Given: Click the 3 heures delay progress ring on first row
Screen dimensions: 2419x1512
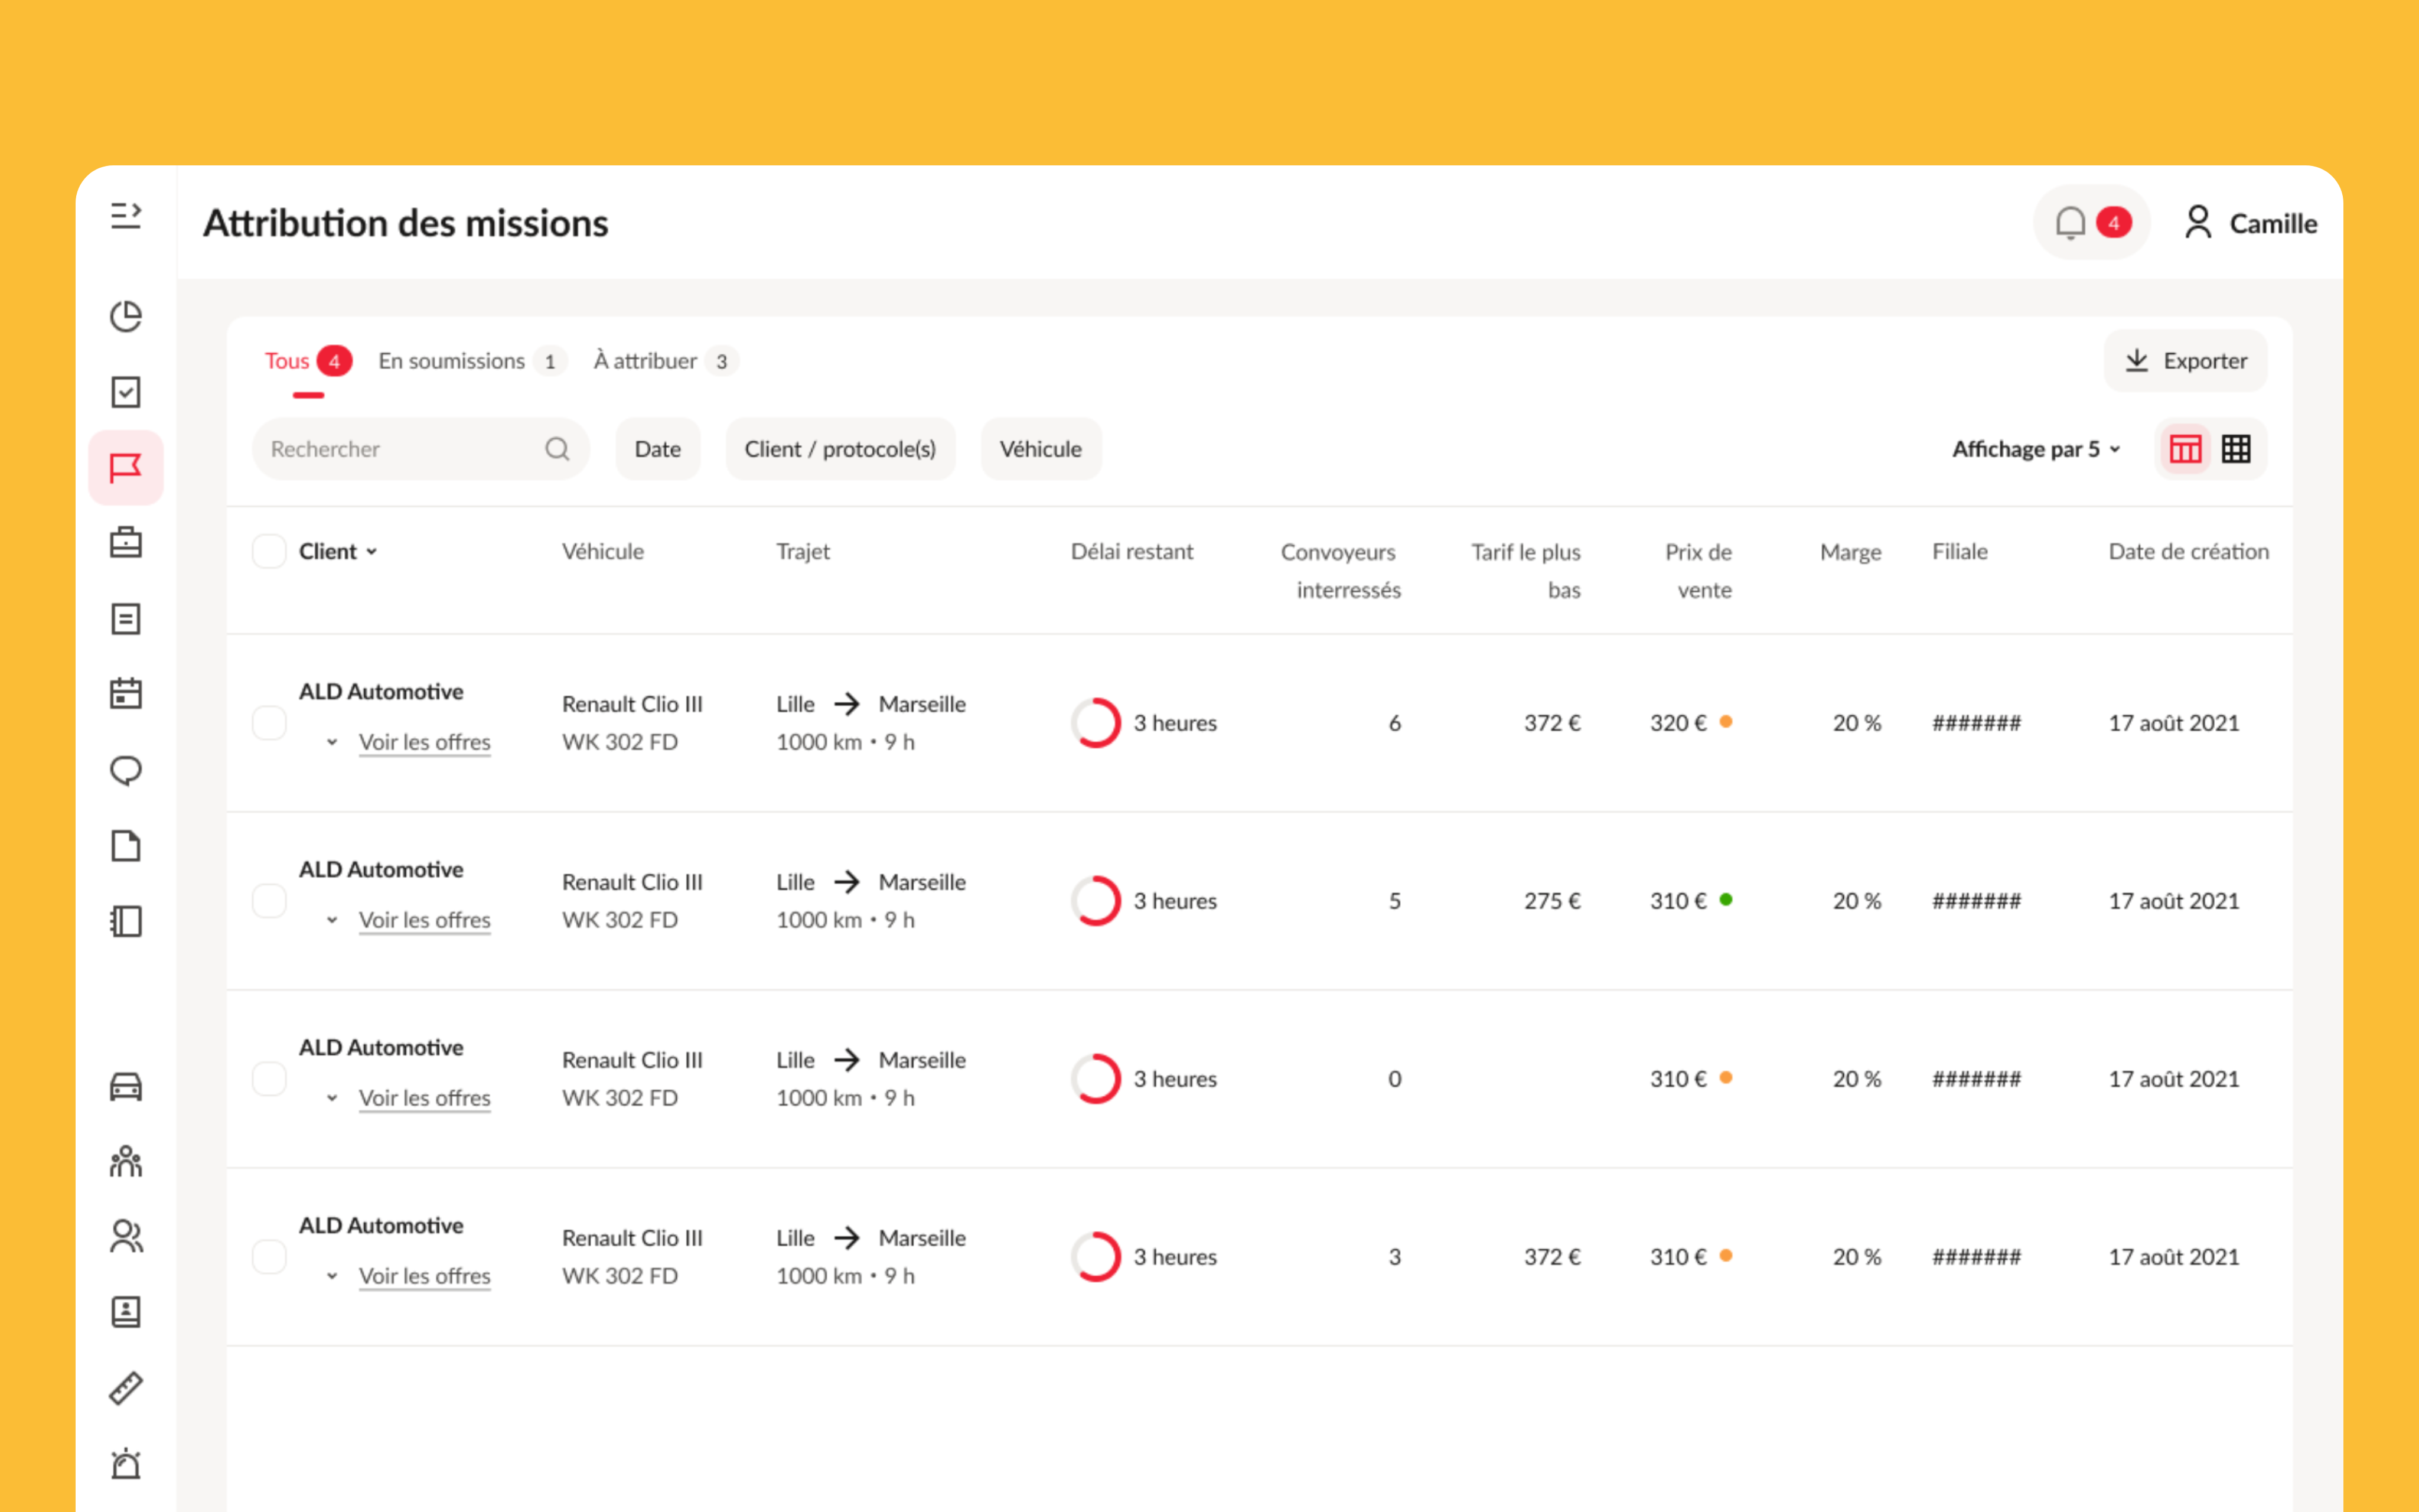Looking at the screenshot, I should 1097,722.
